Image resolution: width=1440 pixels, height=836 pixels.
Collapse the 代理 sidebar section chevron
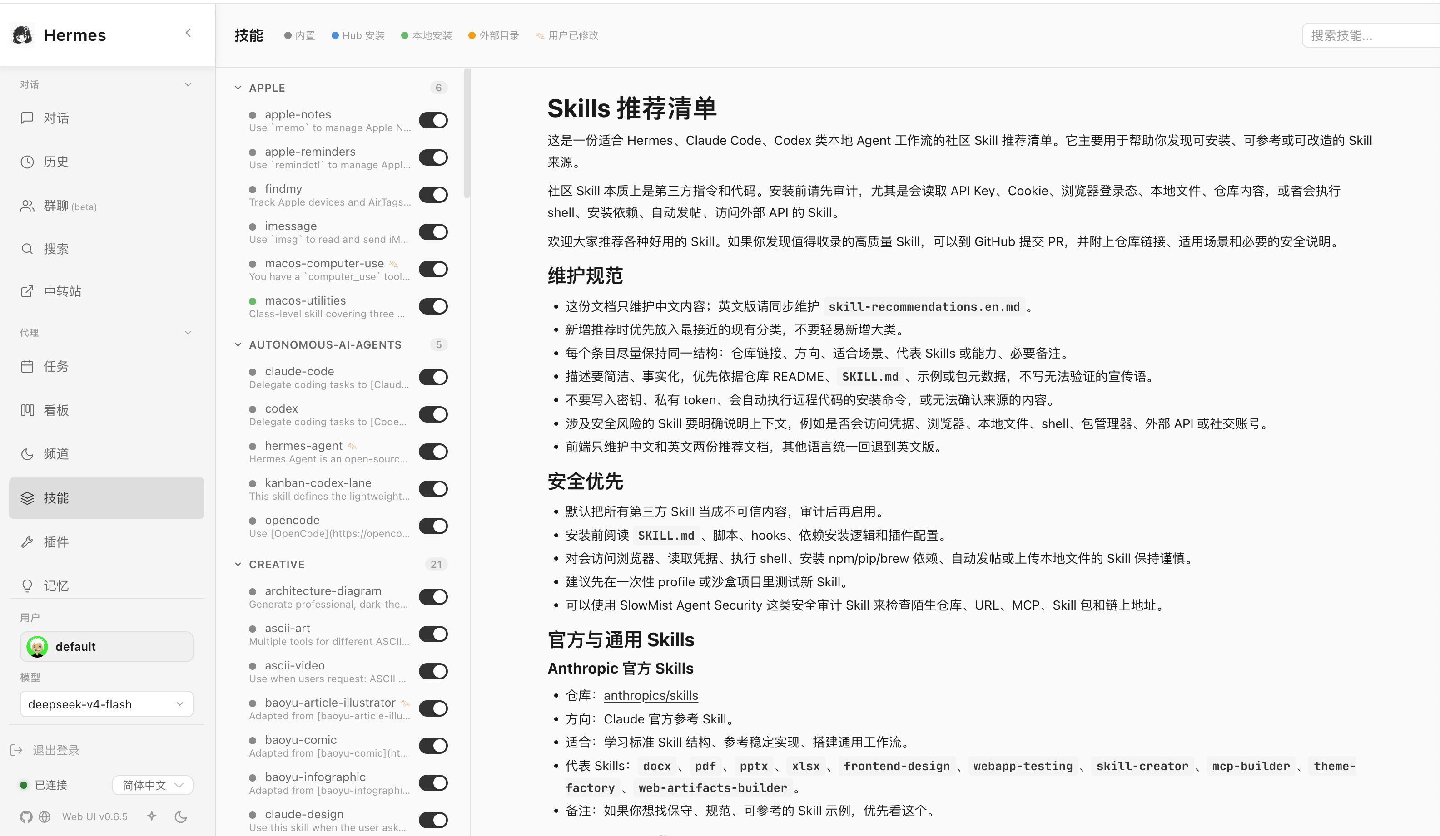tap(188, 332)
